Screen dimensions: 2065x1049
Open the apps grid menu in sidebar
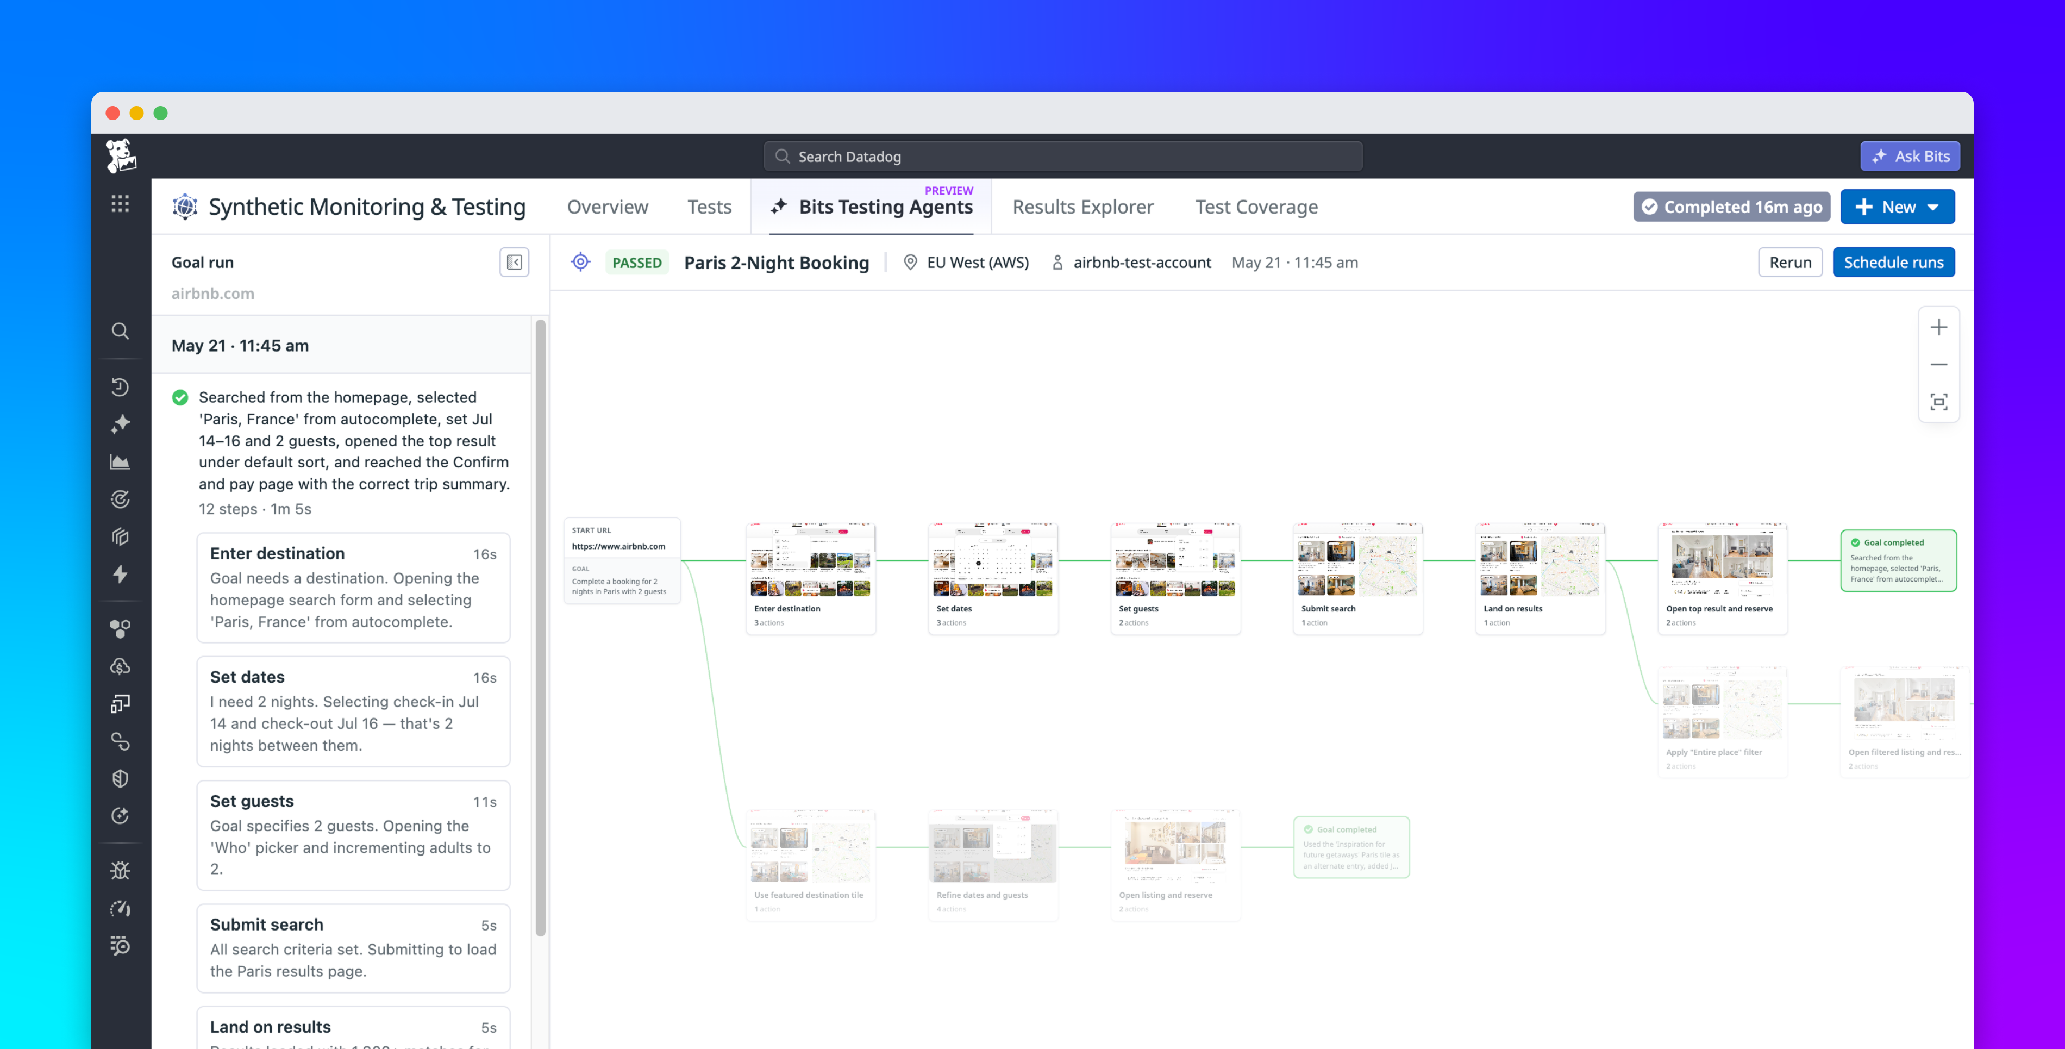(x=120, y=204)
